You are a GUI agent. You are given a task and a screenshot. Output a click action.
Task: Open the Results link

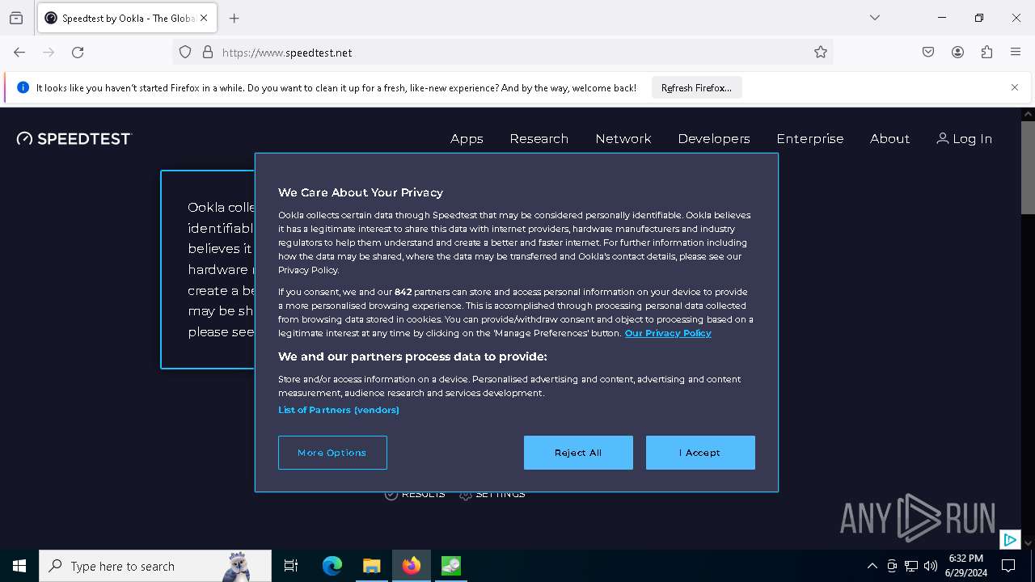[415, 494]
